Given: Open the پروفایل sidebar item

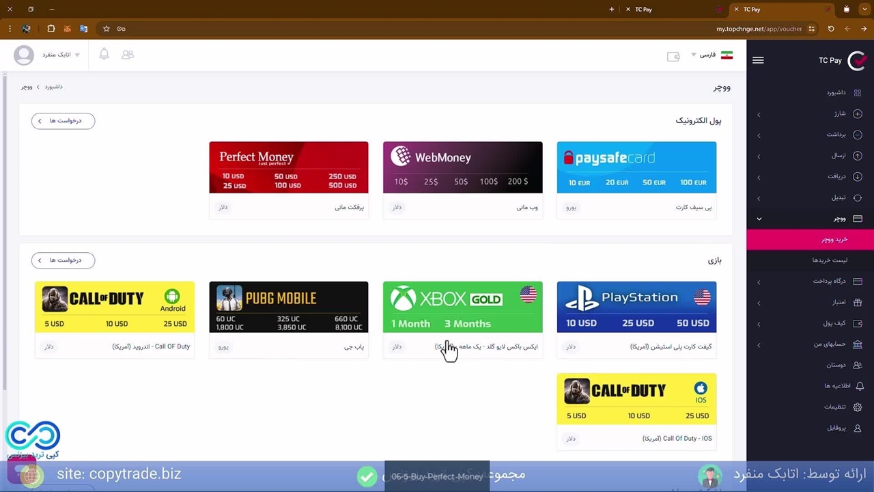Looking at the screenshot, I should (x=836, y=428).
